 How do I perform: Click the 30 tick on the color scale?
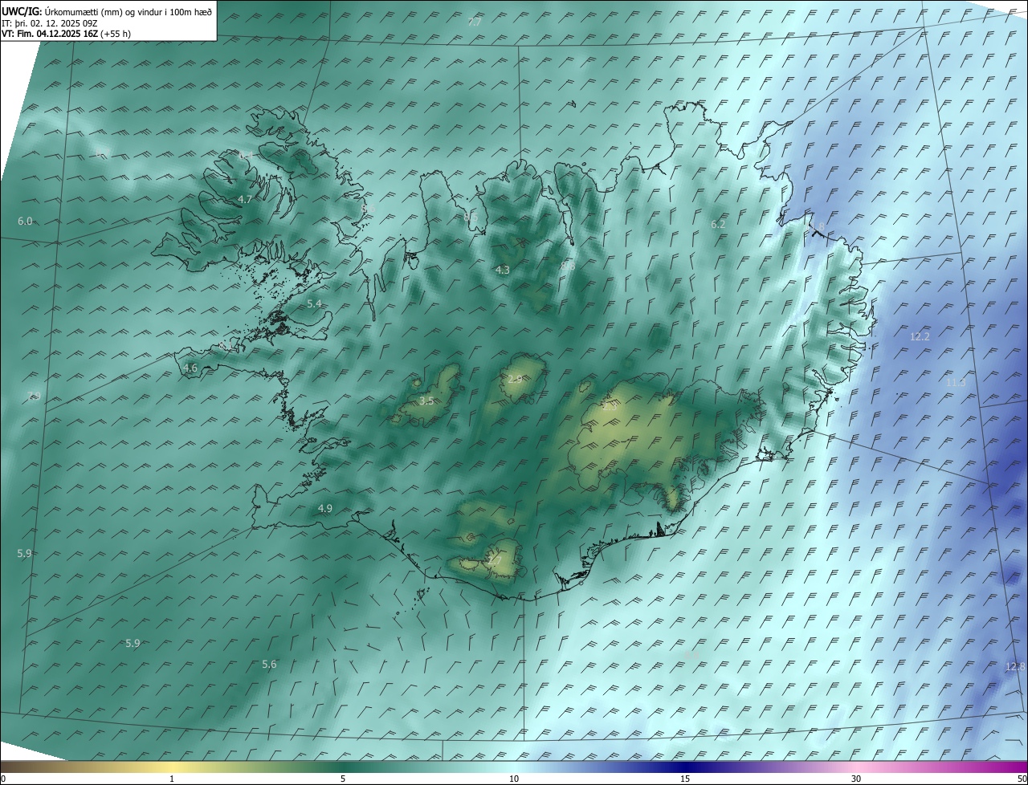pyautogui.click(x=856, y=779)
